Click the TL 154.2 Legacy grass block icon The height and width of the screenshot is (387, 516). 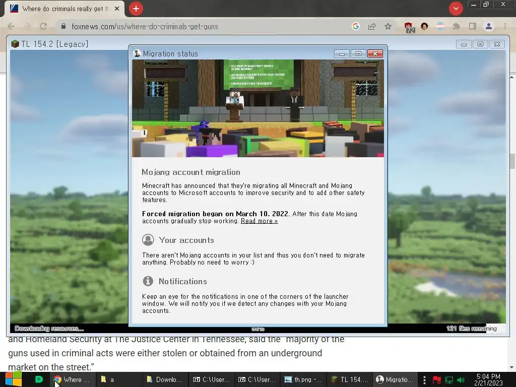[15, 44]
